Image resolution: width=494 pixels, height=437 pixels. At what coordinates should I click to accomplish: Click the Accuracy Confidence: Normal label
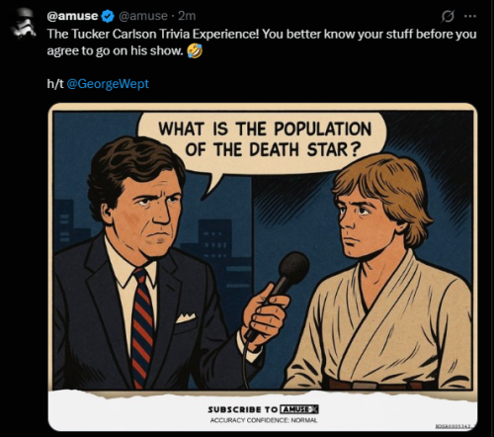[x=264, y=420]
